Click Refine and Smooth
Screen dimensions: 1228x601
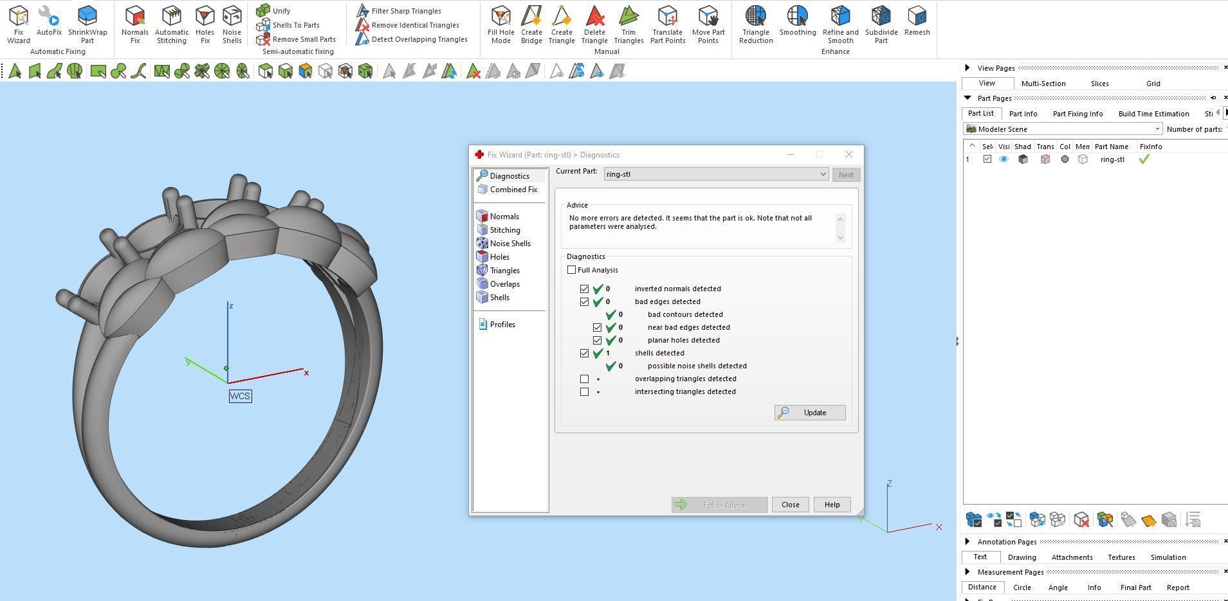coord(840,25)
